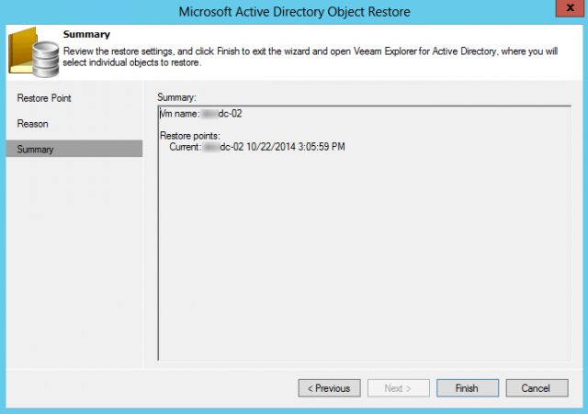Image resolution: width=588 pixels, height=414 pixels.
Task: Click the Finish button
Action: (x=468, y=387)
